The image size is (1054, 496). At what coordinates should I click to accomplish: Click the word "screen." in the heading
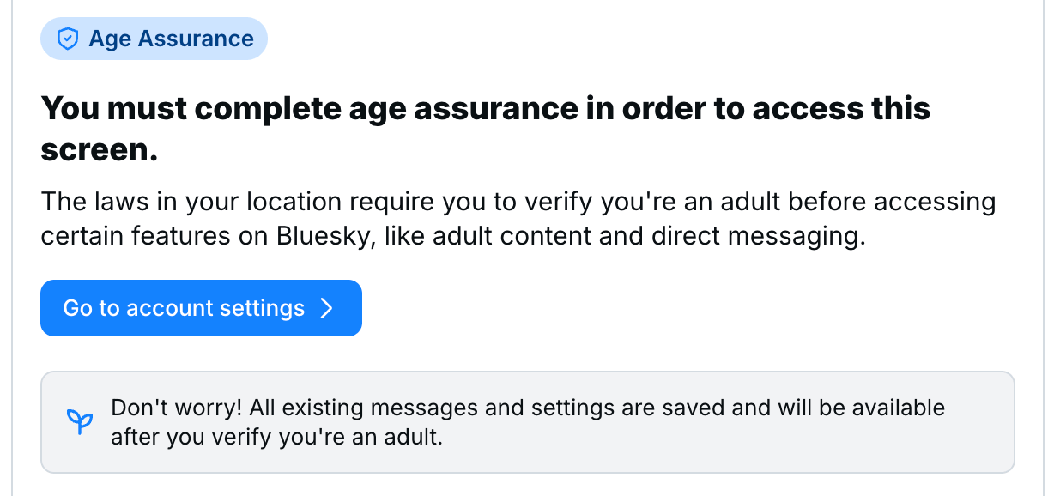coord(100,150)
